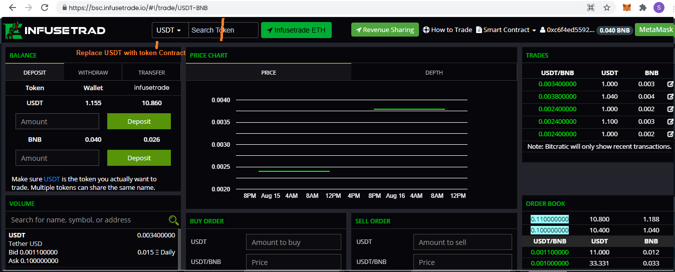Click the Infusetrade ETH button

[296, 30]
